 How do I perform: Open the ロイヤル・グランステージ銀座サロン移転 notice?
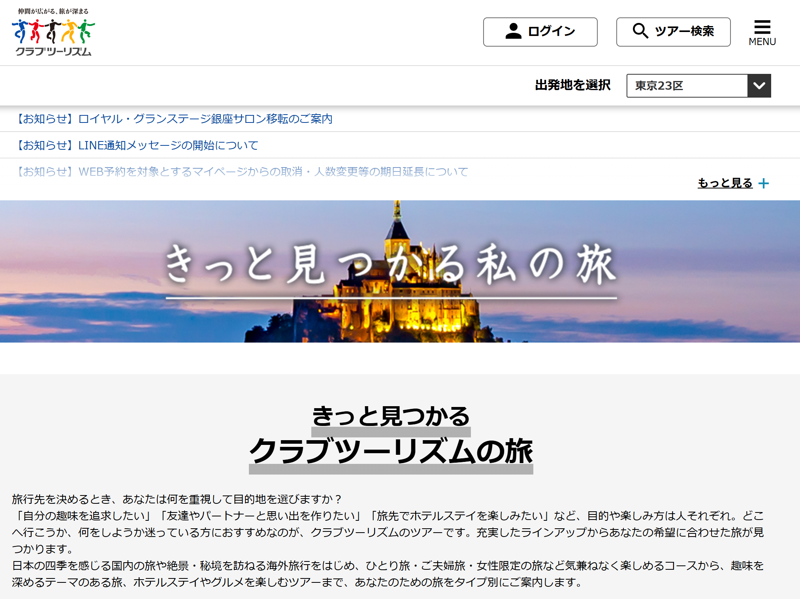click(x=174, y=119)
